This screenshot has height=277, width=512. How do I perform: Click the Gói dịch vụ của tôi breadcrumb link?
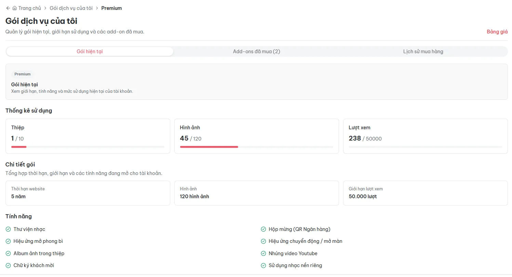pos(71,8)
